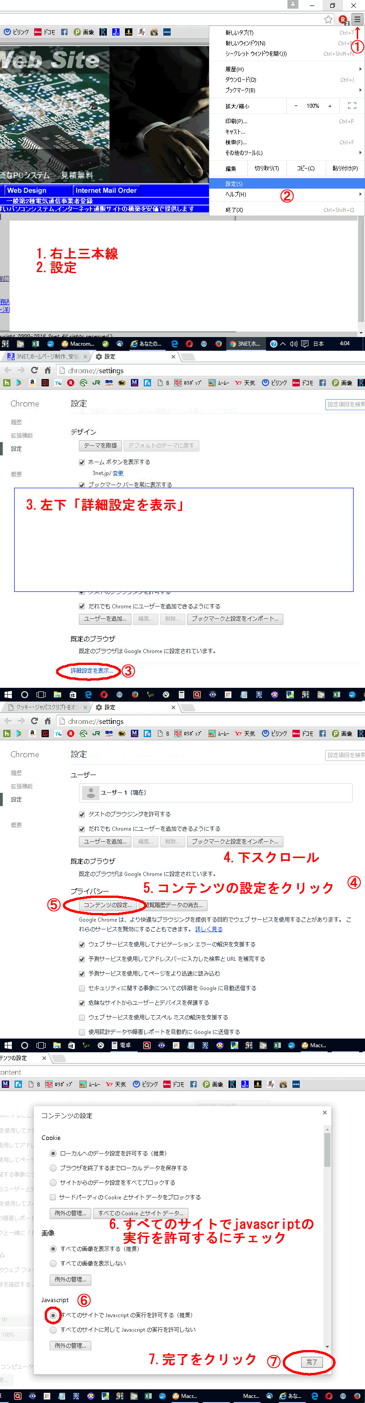Click the bookmark star icon

328,20
